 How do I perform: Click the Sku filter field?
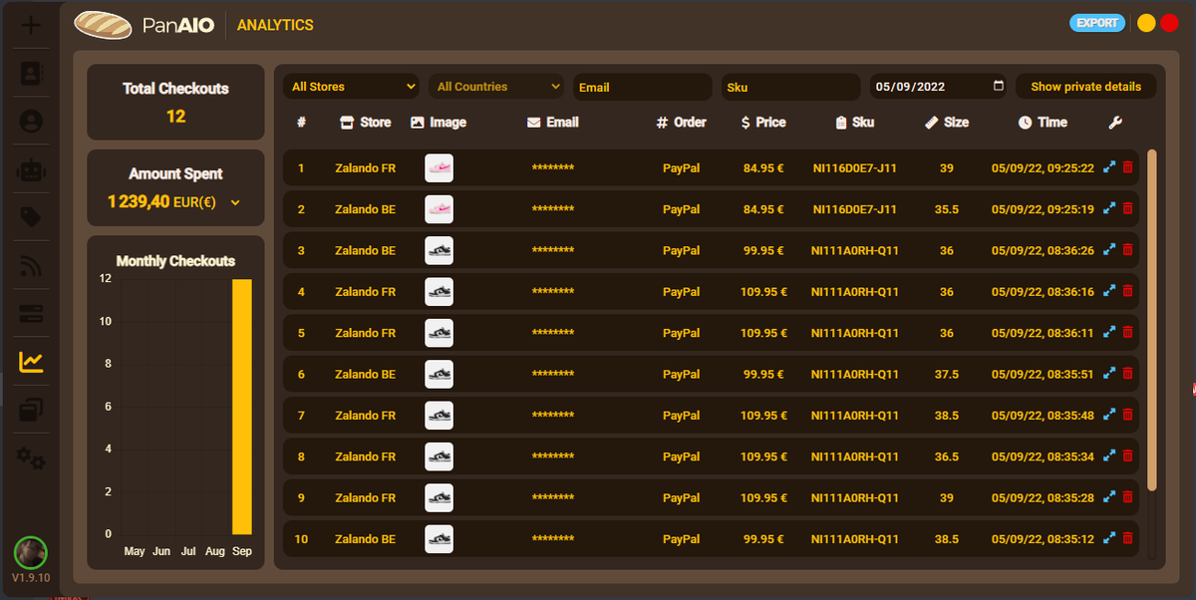click(790, 87)
